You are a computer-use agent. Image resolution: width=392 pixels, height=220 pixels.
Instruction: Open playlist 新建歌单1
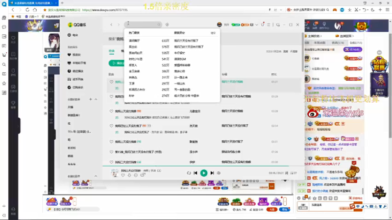pos(73,115)
